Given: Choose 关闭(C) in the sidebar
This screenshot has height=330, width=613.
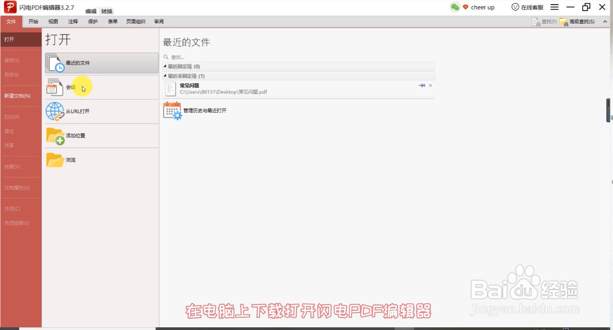Looking at the screenshot, I should click(12, 209).
